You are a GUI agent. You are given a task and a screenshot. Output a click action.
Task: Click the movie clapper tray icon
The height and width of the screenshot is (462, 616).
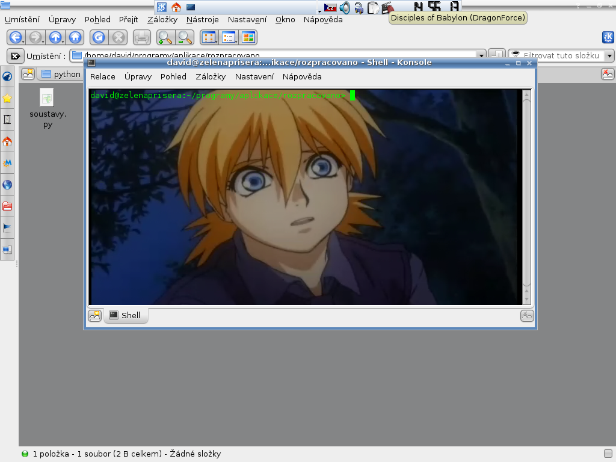(x=387, y=7)
